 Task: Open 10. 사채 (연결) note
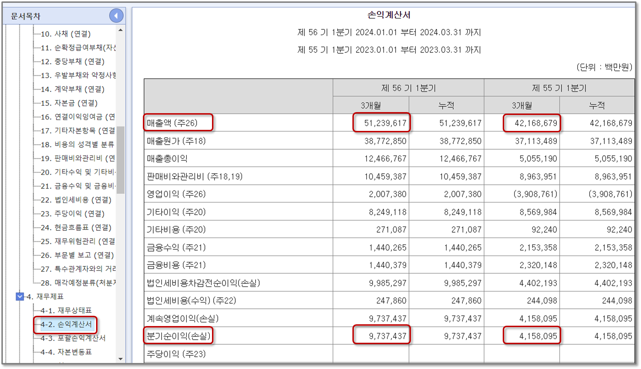tap(66, 34)
